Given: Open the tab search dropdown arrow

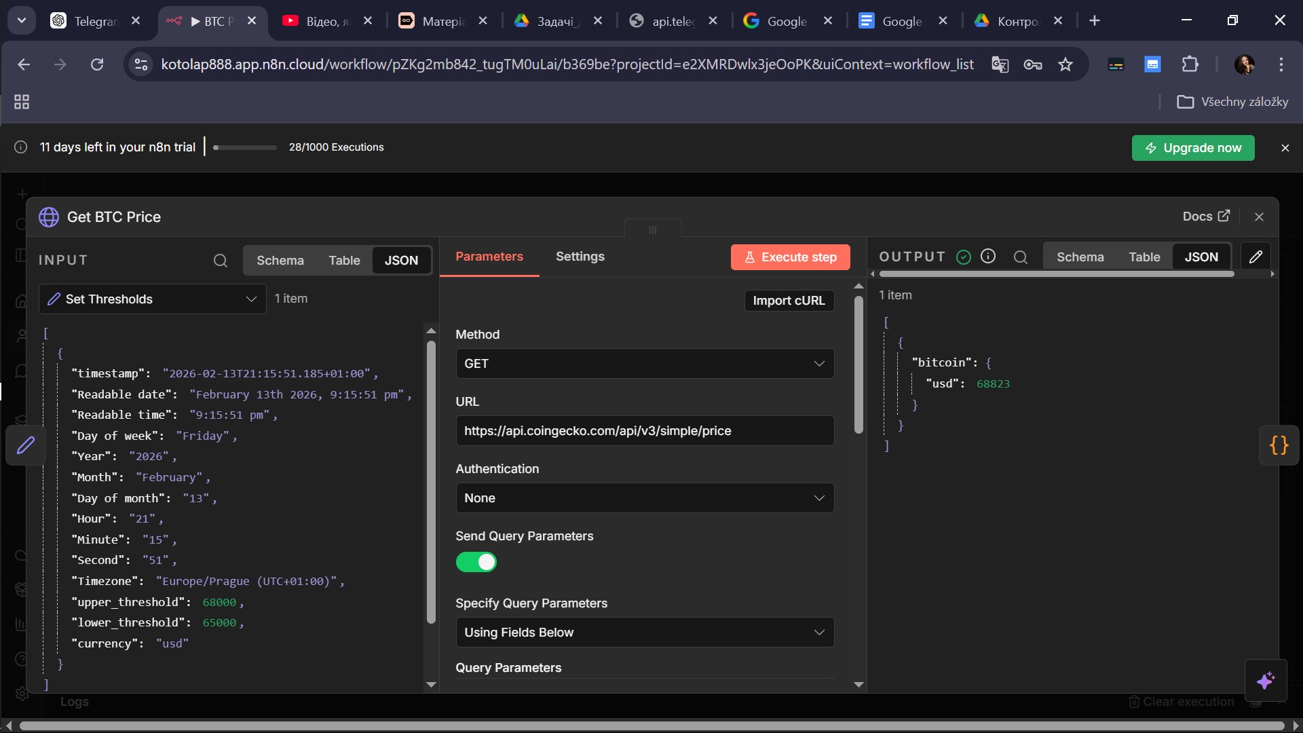Looking at the screenshot, I should (x=22, y=21).
